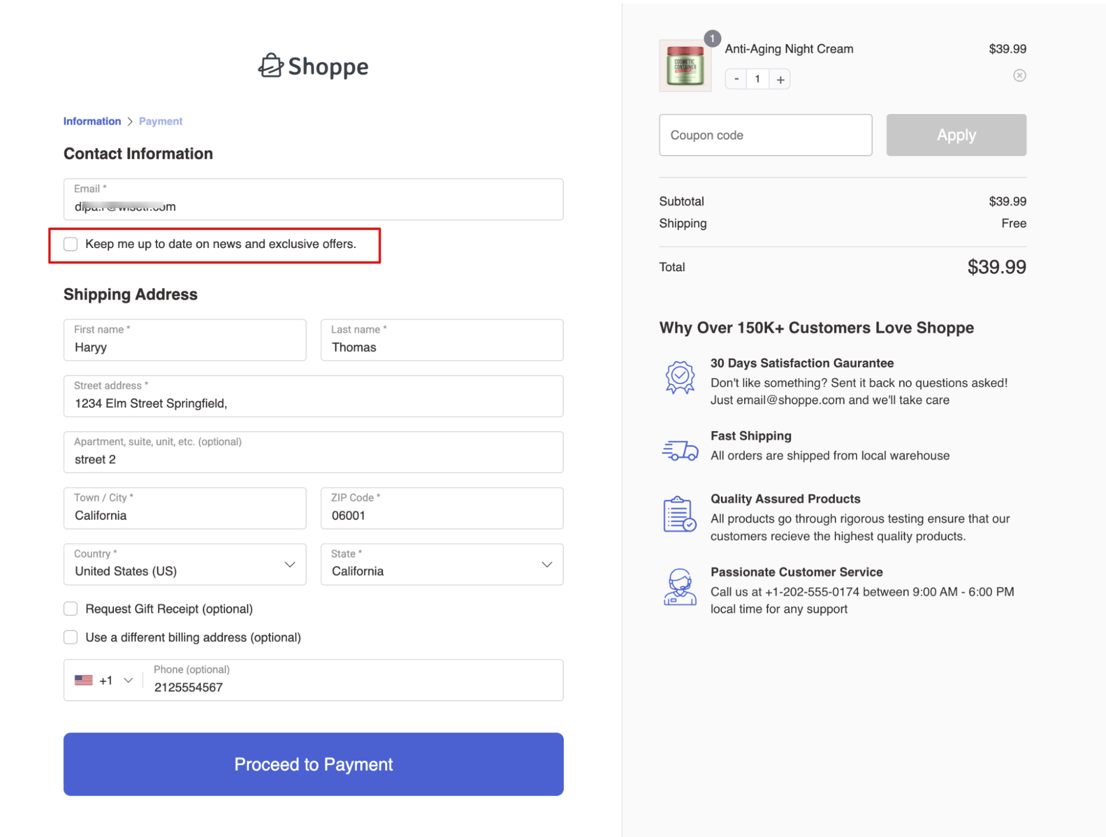
Task: Enable the different billing address option
Action: [x=70, y=637]
